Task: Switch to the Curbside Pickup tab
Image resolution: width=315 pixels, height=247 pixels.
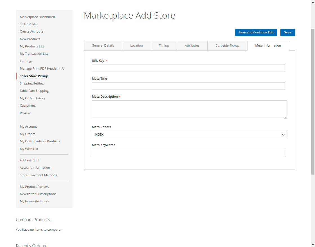Action: pos(227,45)
